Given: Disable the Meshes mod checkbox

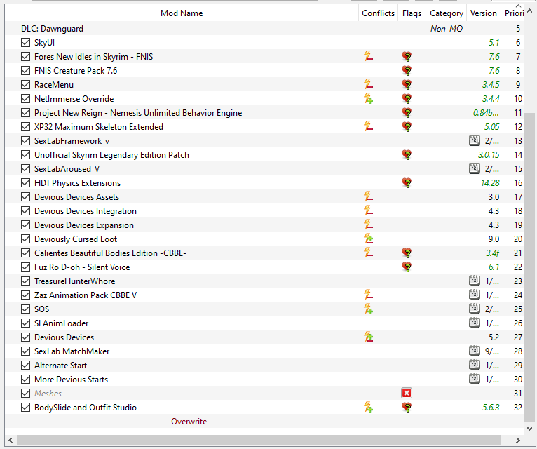Looking at the screenshot, I should (25, 394).
